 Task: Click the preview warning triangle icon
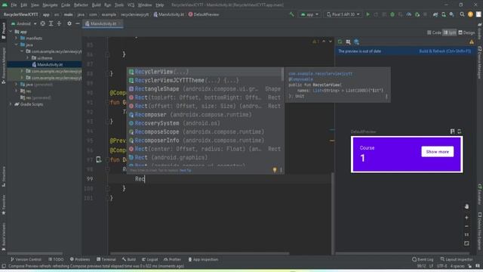tap(472, 42)
